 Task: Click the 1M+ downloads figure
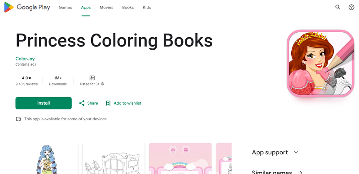(58, 78)
